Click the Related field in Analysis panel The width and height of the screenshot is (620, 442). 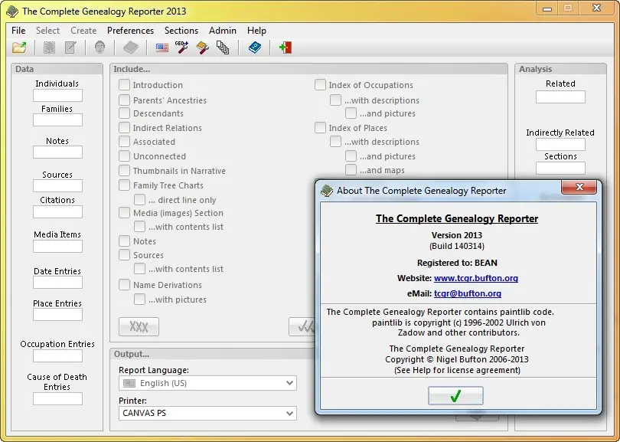[561, 97]
